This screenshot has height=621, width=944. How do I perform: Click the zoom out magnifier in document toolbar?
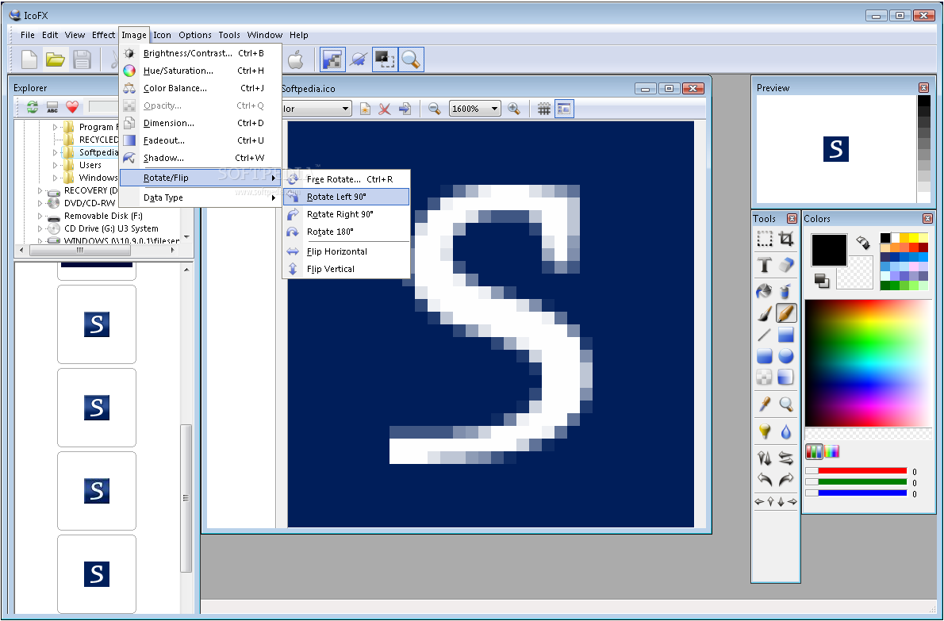pyautogui.click(x=434, y=109)
